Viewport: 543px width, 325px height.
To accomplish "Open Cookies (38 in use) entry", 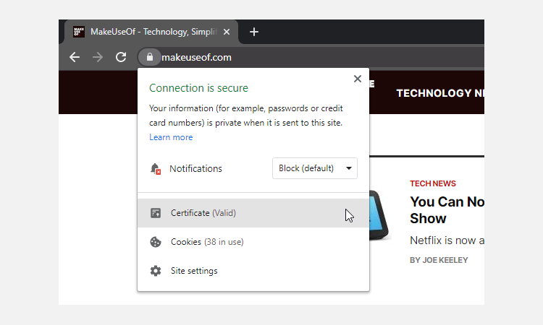I will click(207, 242).
